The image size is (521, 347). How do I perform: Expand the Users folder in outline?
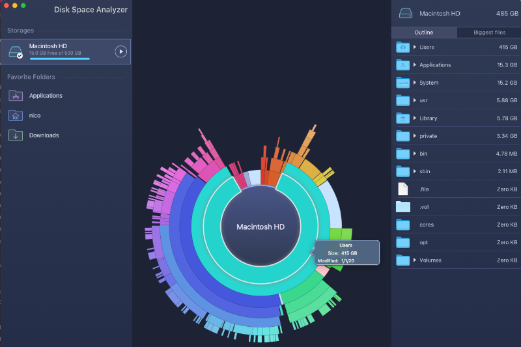[415, 47]
